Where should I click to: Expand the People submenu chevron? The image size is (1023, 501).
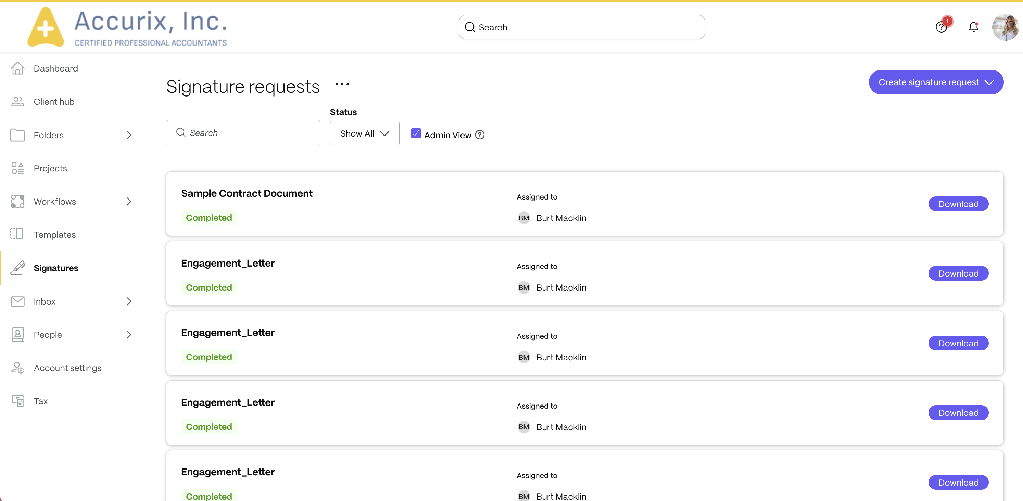[x=129, y=335]
